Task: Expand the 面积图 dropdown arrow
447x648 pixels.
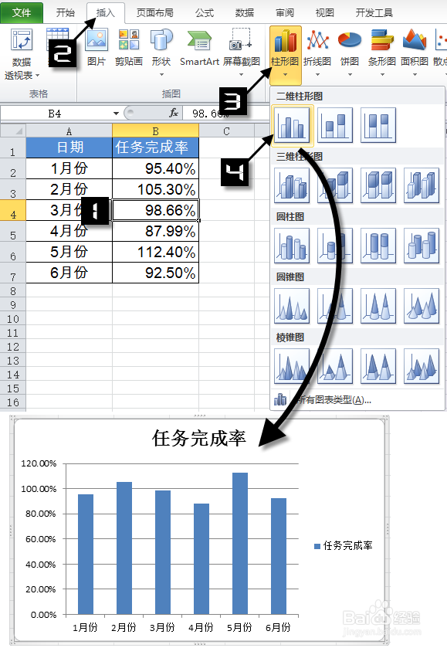Action: 415,75
